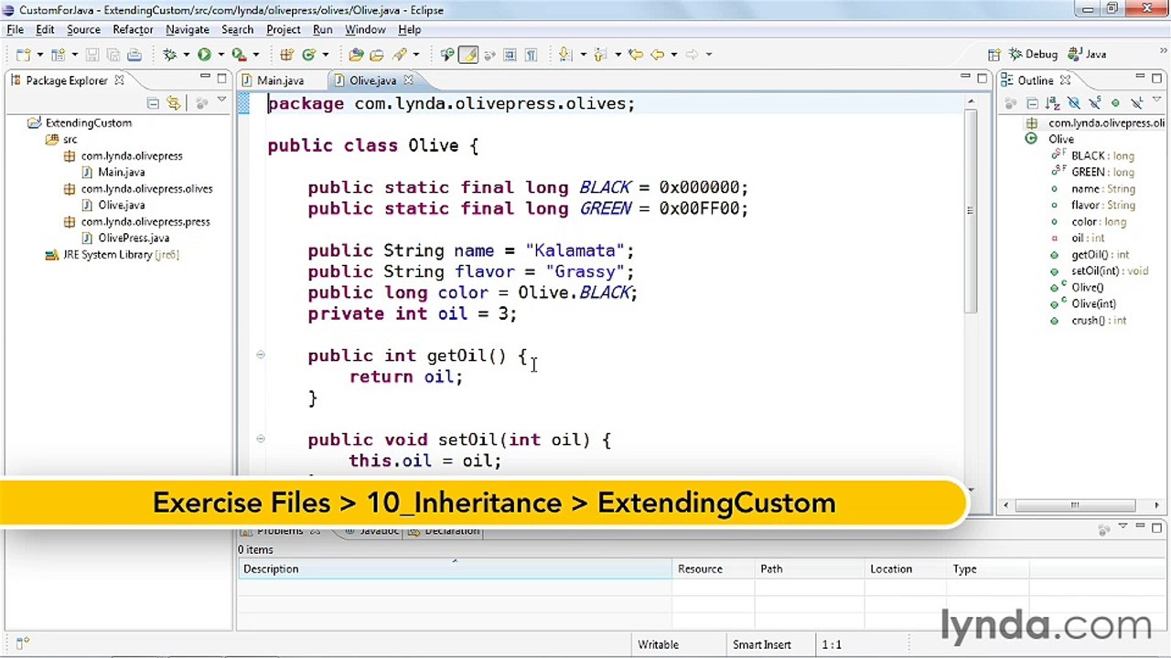
Task: Run the program with the green Run button
Action: coord(205,55)
